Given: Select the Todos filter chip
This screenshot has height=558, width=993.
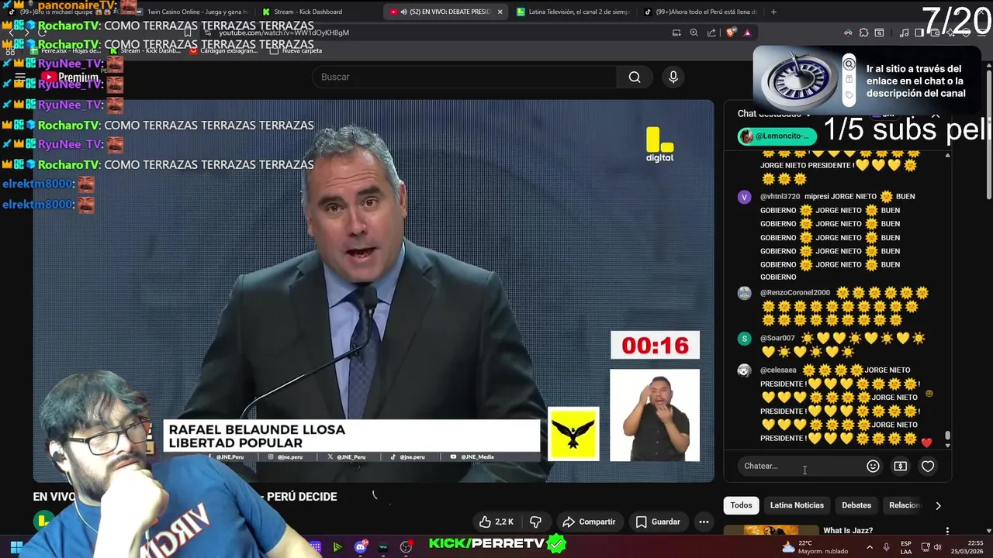Looking at the screenshot, I should (741, 505).
